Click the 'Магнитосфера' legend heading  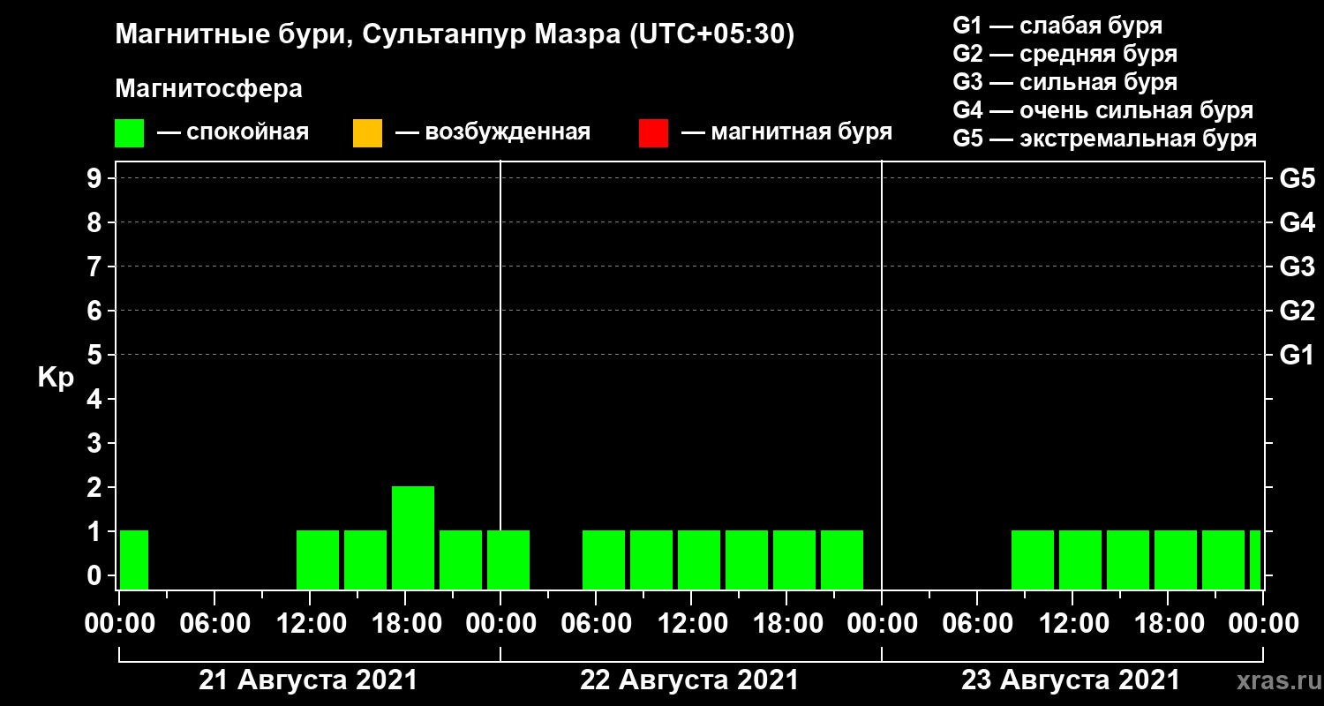[209, 89]
